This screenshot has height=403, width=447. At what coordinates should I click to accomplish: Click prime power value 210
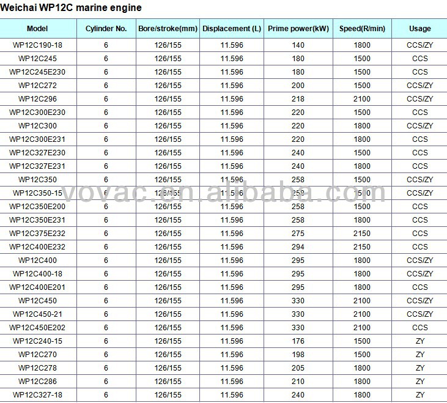(x=298, y=381)
